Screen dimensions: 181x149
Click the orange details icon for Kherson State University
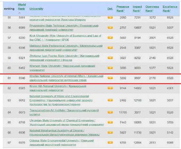110,68
